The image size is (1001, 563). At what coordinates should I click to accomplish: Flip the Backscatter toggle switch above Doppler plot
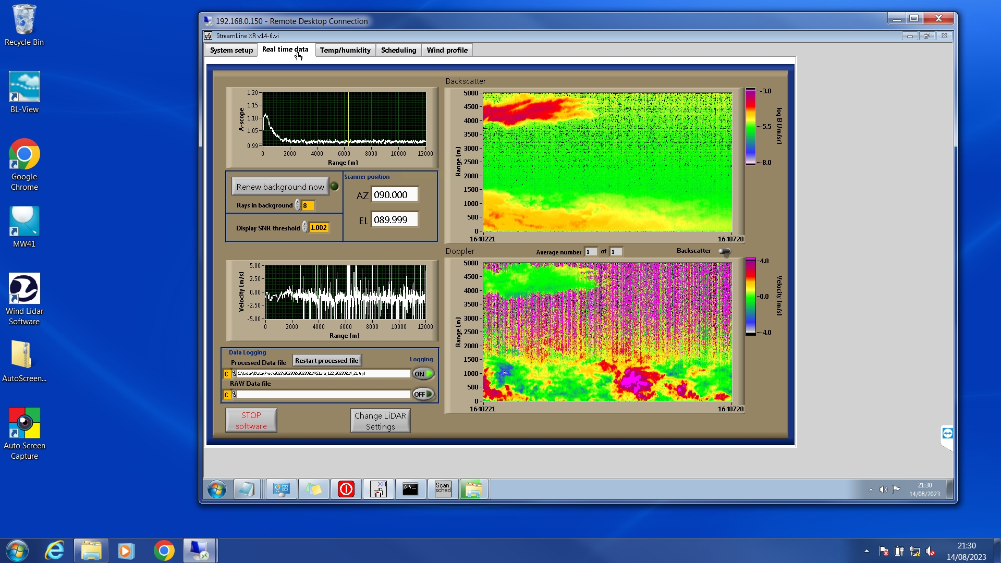(725, 251)
